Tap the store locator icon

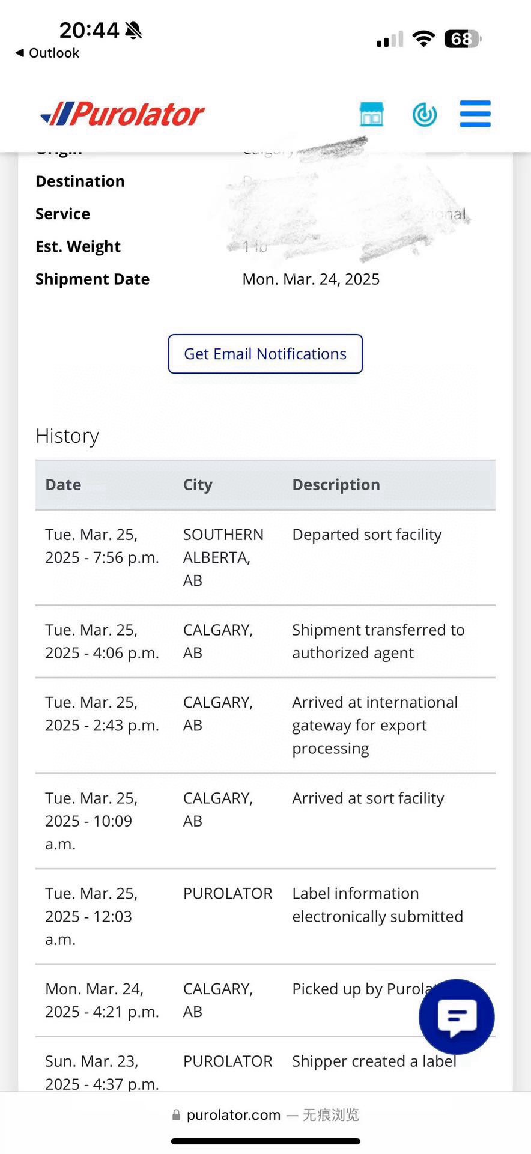coord(371,114)
